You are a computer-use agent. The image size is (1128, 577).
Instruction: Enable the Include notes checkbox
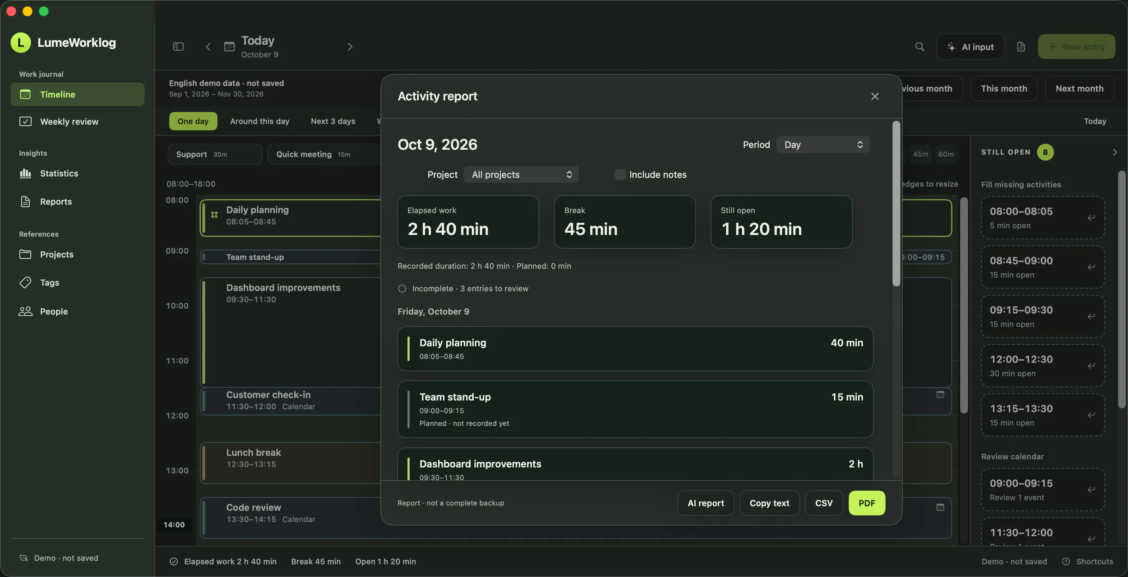click(620, 174)
